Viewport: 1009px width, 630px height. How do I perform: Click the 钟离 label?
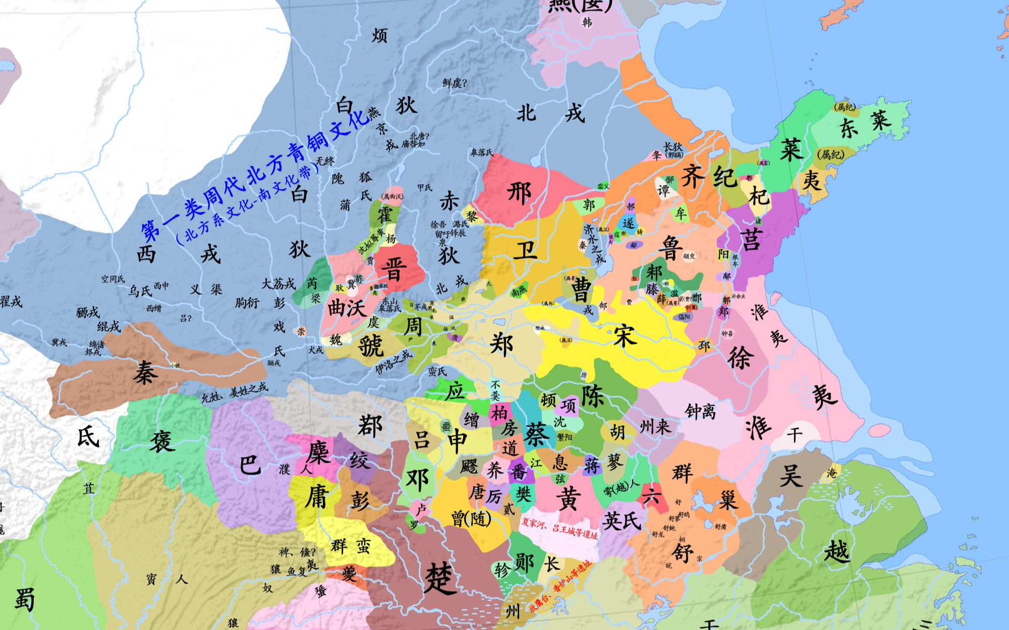click(x=700, y=411)
